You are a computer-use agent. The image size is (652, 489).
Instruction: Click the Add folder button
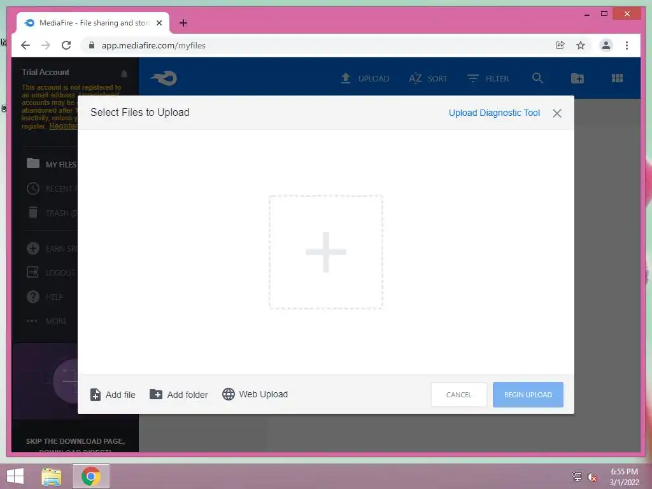pyautogui.click(x=179, y=395)
